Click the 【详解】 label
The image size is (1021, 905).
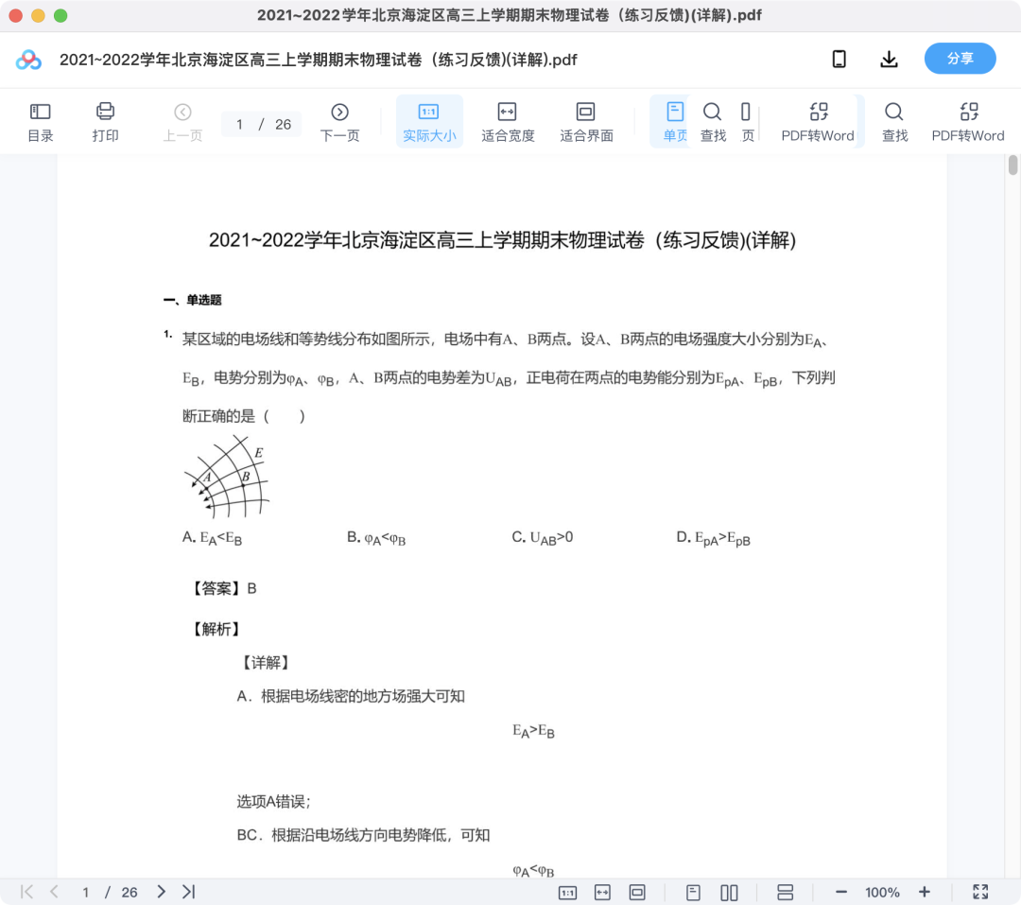[265, 663]
